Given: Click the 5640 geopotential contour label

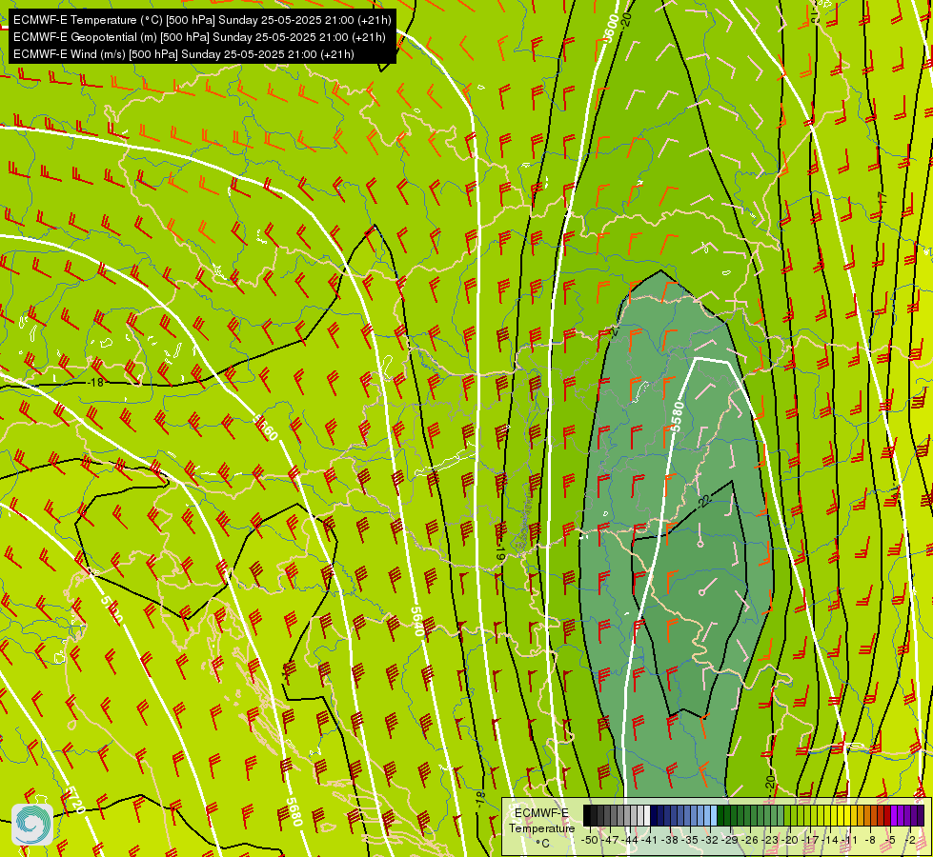Looking at the screenshot, I should click(x=417, y=622).
